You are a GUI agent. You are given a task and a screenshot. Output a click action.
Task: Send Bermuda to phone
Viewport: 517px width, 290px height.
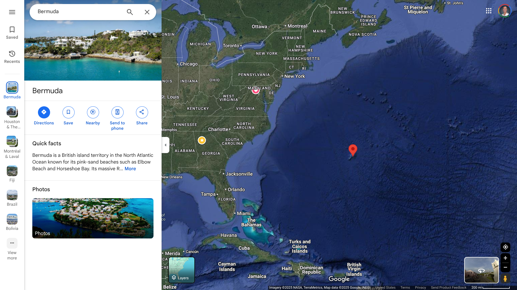pos(117,119)
